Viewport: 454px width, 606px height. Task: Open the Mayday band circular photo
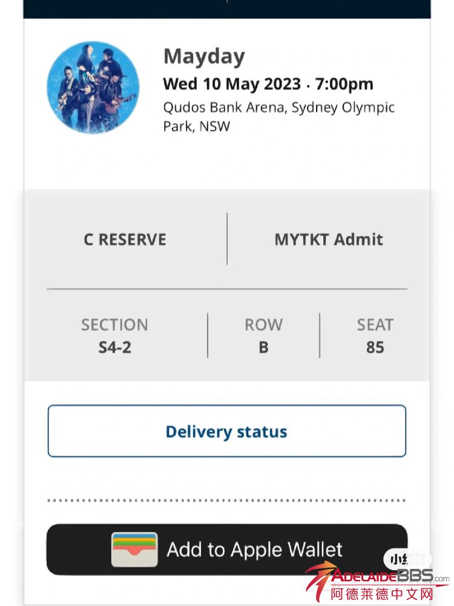[93, 87]
